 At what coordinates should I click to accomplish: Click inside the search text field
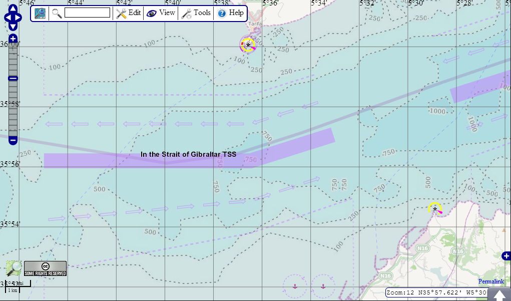tap(88, 13)
